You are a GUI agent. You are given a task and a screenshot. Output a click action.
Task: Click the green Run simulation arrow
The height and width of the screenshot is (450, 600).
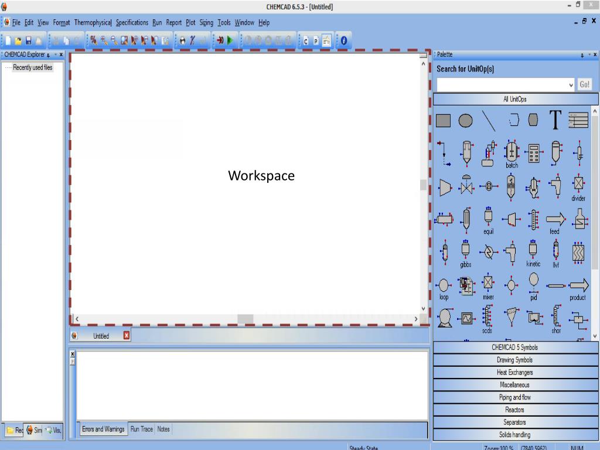(x=230, y=40)
